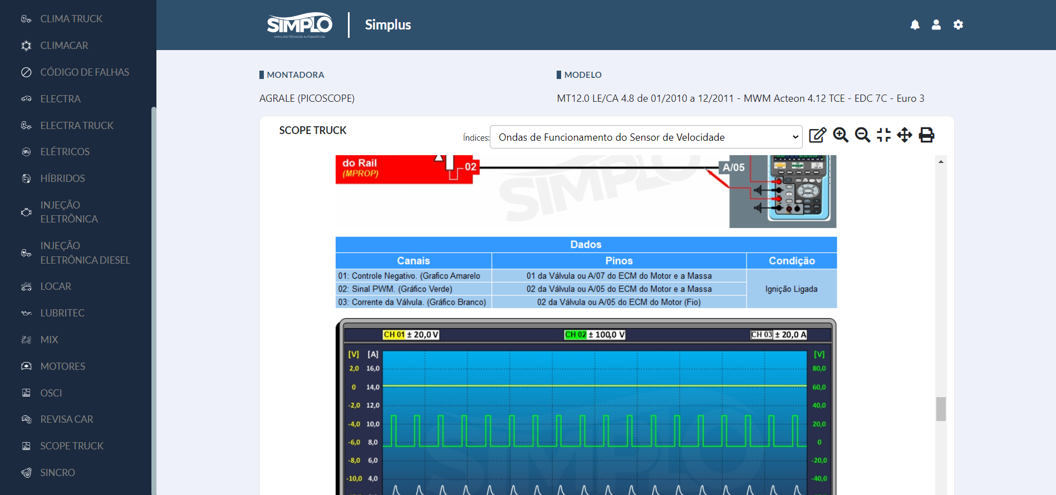Open the MOTORES sidebar section

62,367
